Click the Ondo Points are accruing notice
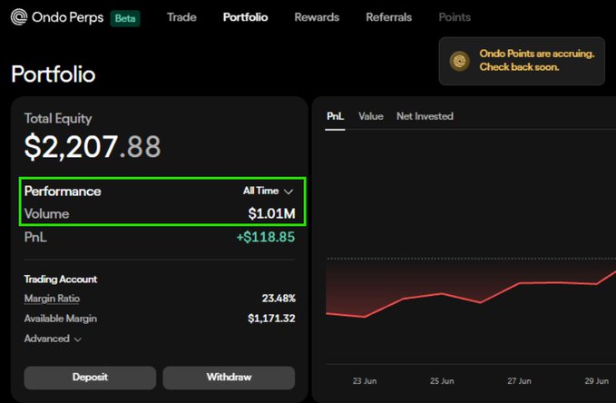Image resolution: width=616 pixels, height=403 pixels. pyautogui.click(x=522, y=61)
